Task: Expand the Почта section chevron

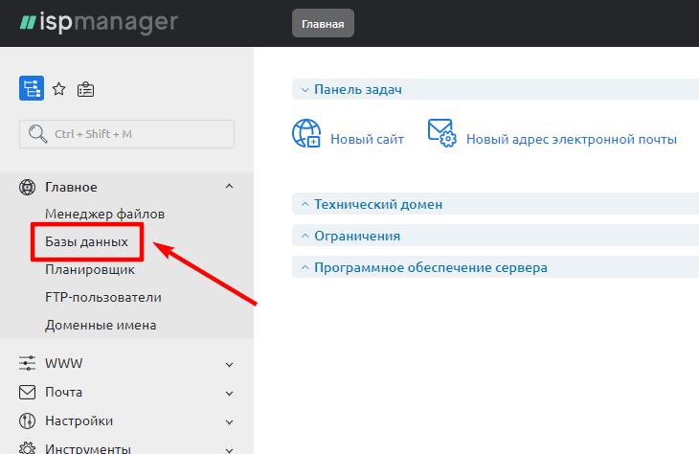Action: (229, 393)
